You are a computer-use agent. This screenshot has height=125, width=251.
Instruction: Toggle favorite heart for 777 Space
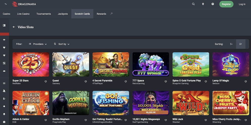coord(166,81)
